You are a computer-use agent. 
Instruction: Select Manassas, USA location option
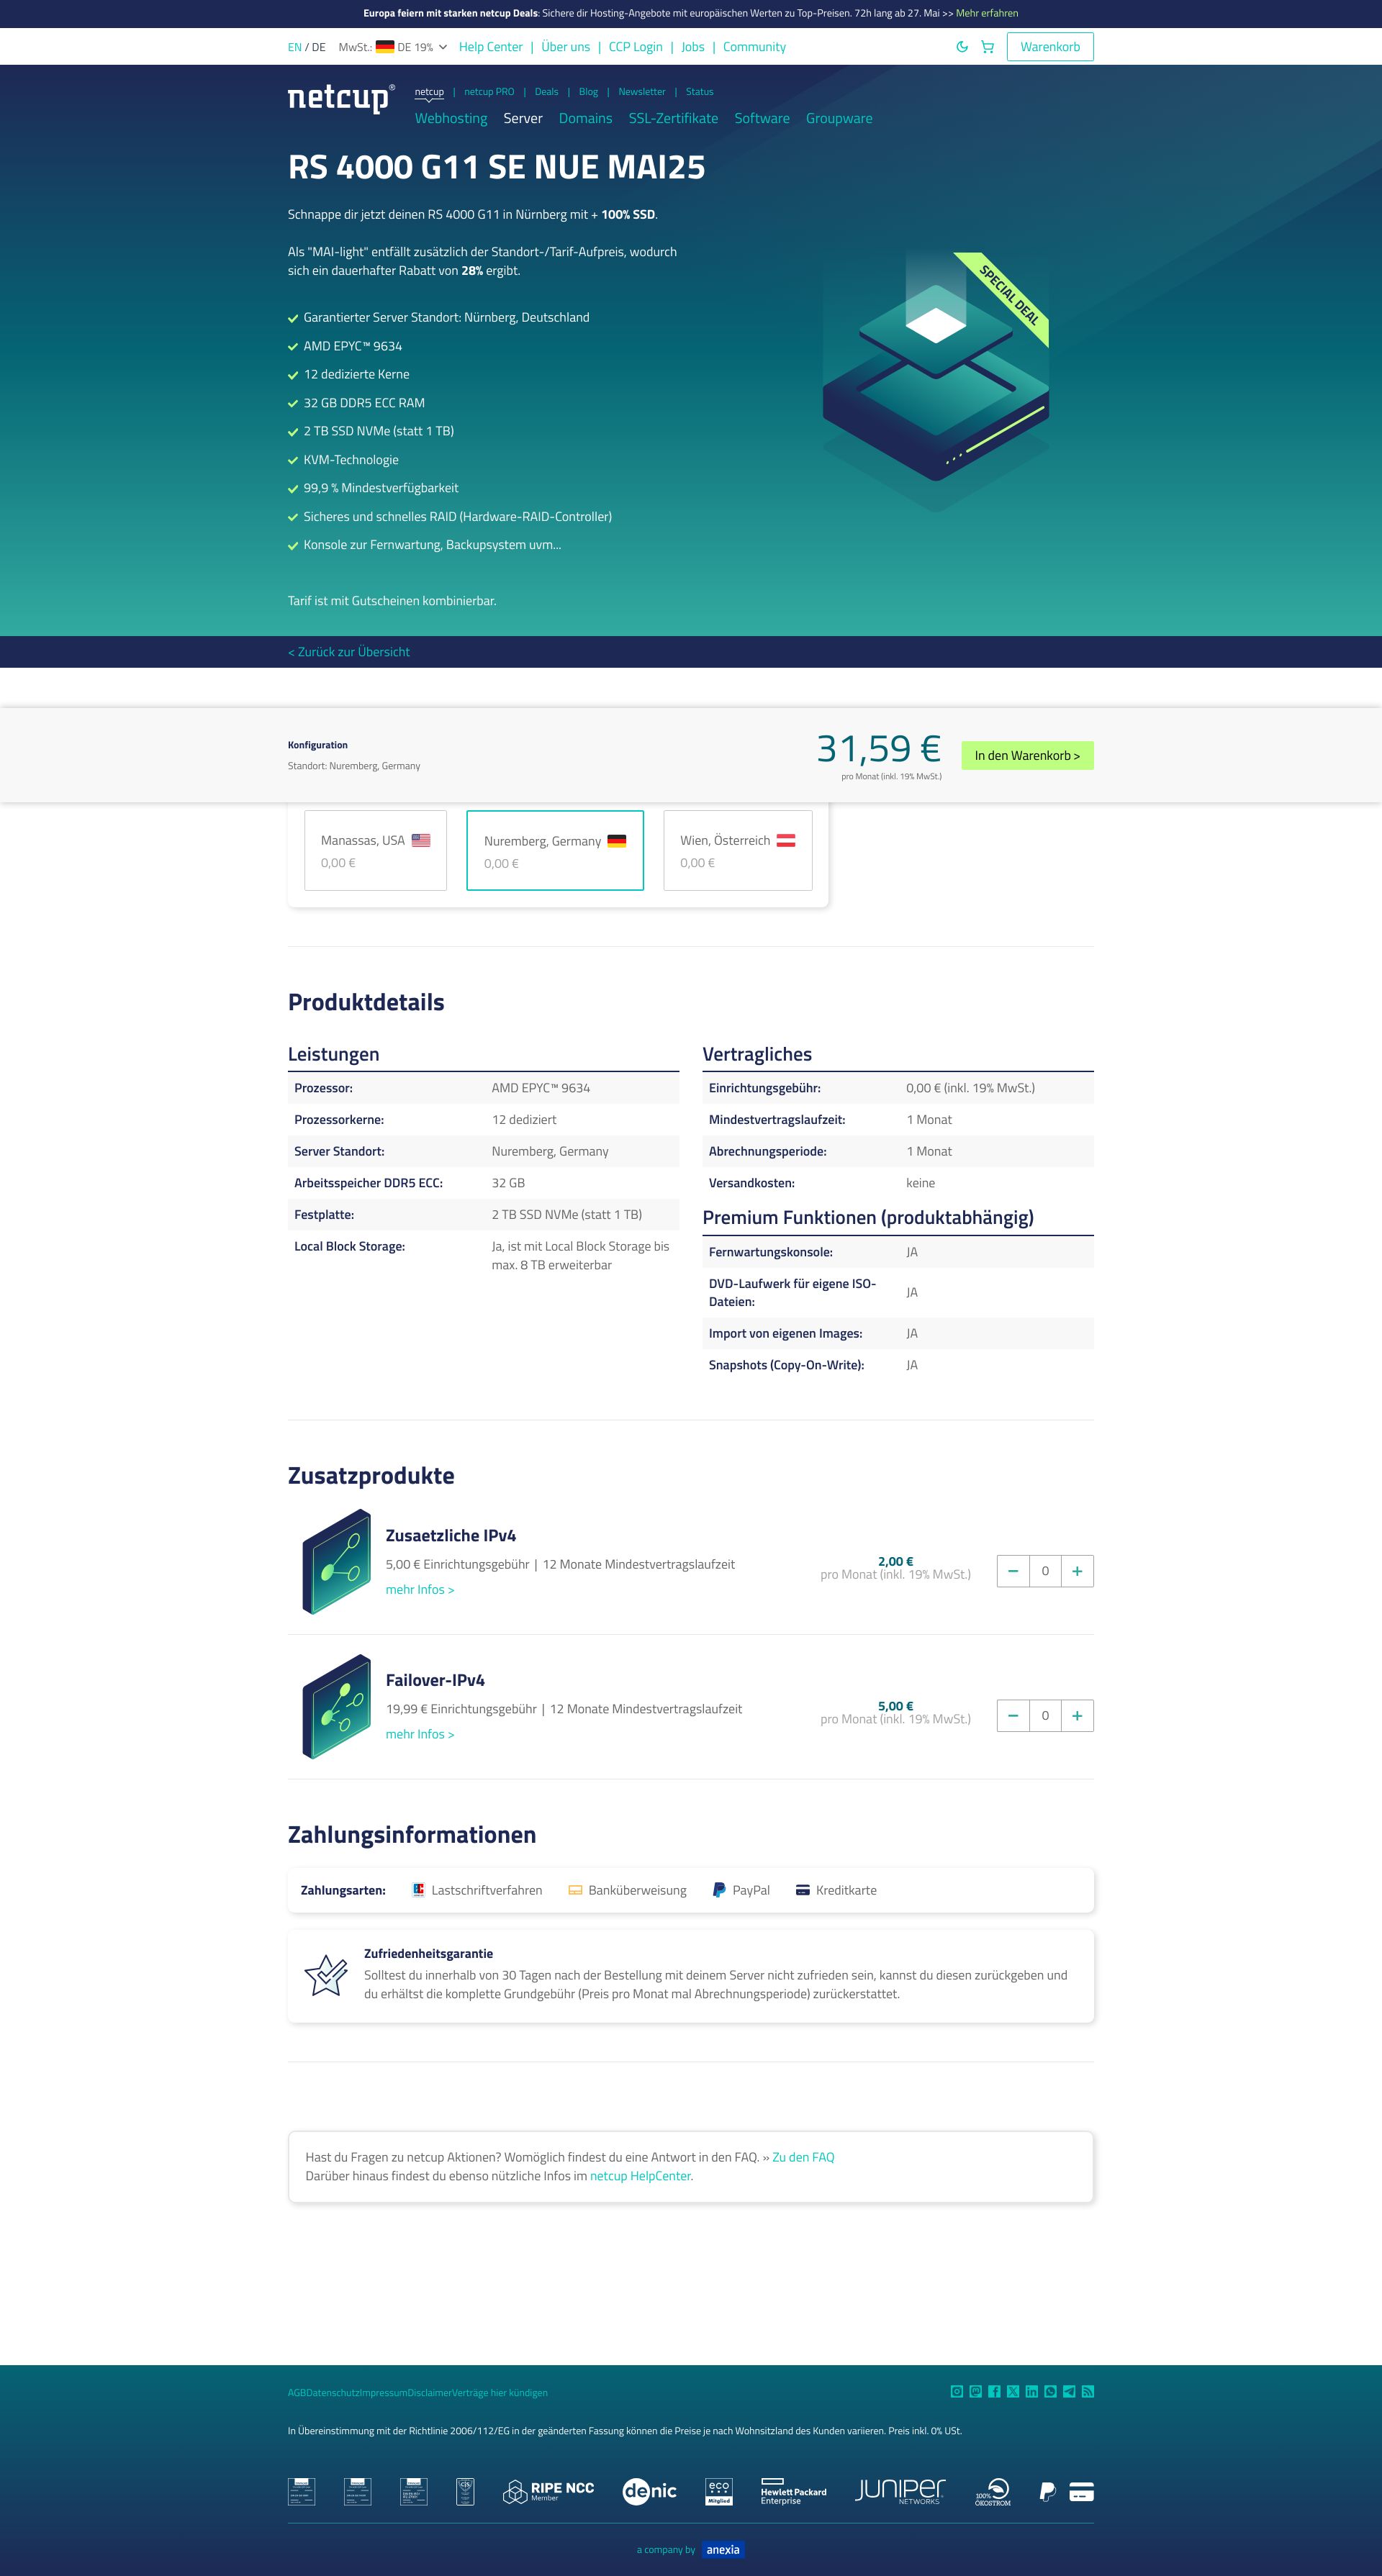375,850
